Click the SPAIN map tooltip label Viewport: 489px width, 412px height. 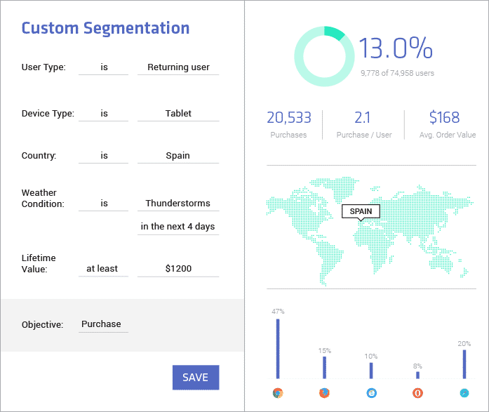tap(361, 211)
